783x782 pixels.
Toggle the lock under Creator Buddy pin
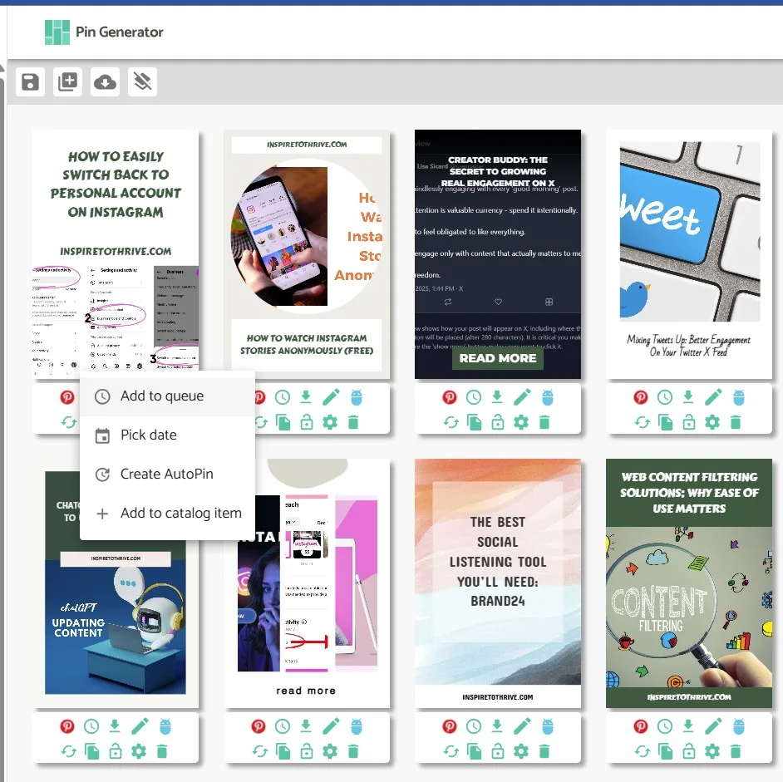(498, 422)
